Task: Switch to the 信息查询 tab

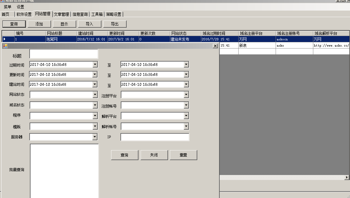Action: point(80,14)
